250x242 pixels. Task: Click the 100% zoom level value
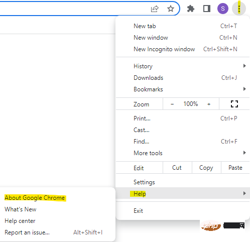pos(191,104)
